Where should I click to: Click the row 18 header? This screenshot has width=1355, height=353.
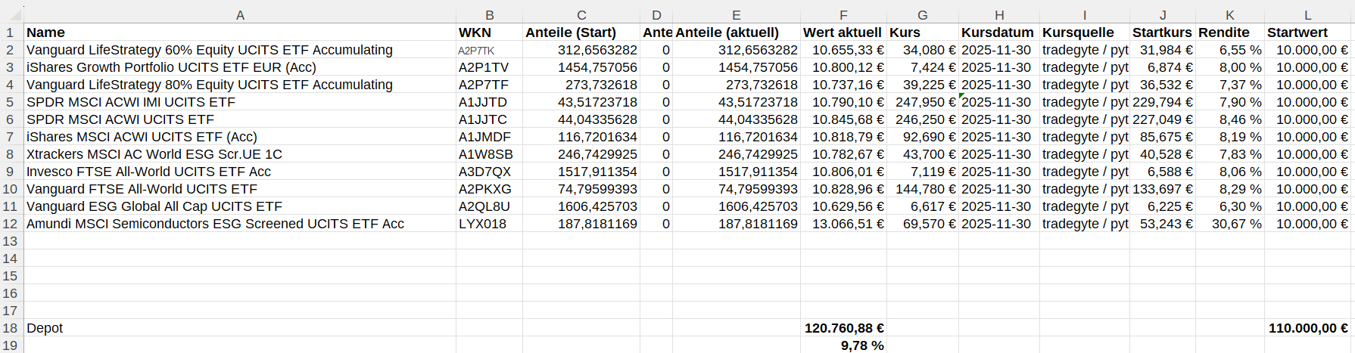click(11, 328)
